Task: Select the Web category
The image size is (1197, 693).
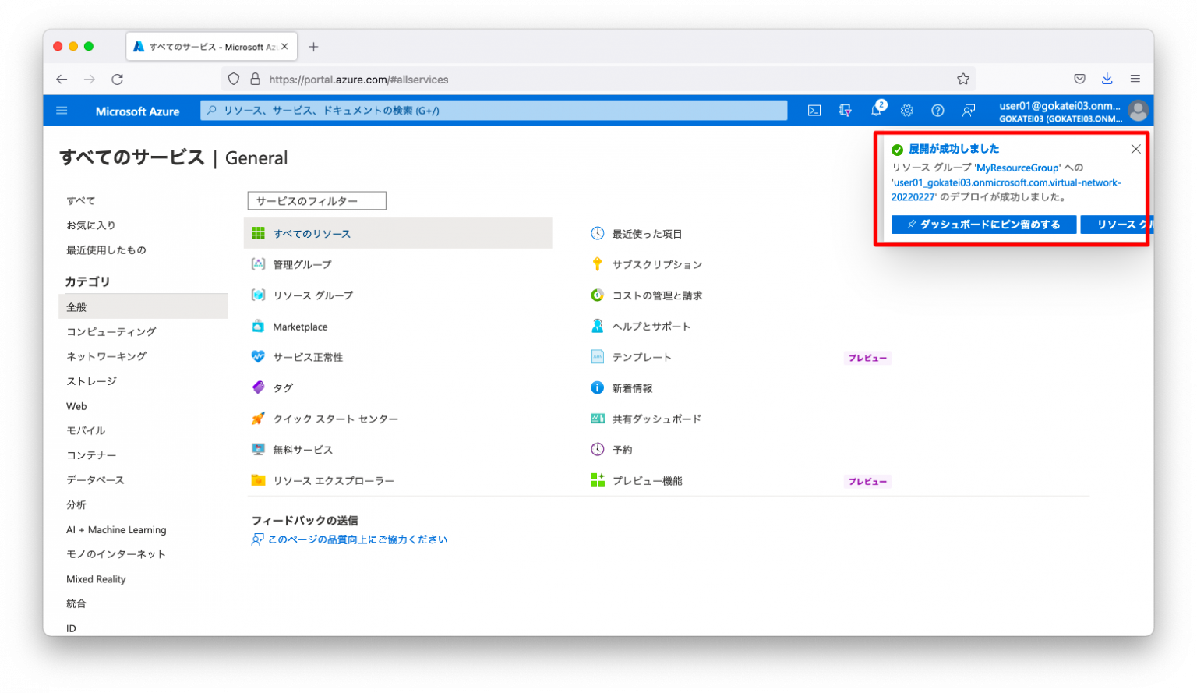Action: click(76, 406)
